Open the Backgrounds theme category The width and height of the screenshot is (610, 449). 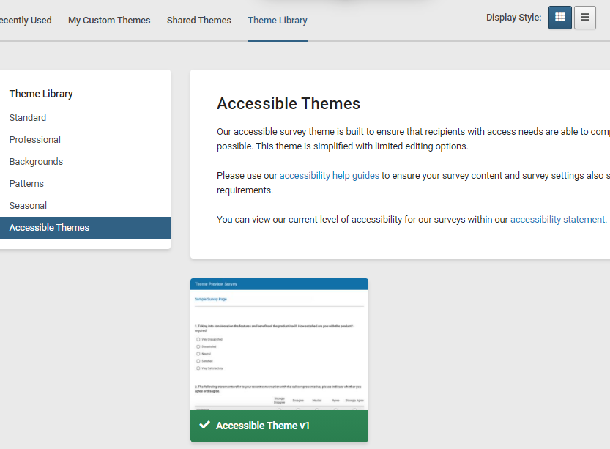(x=36, y=162)
